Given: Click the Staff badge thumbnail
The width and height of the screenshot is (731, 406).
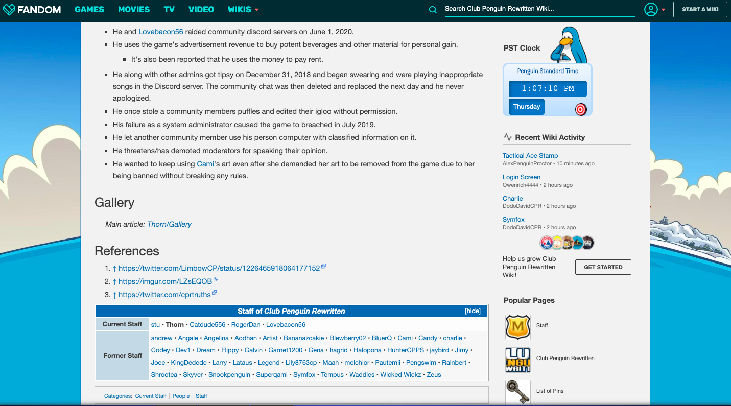Looking at the screenshot, I should coord(517,327).
